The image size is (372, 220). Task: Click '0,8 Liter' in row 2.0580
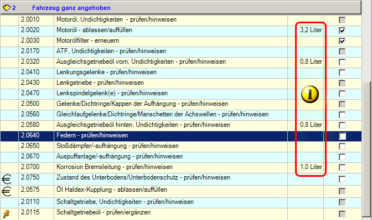[x=311, y=125]
